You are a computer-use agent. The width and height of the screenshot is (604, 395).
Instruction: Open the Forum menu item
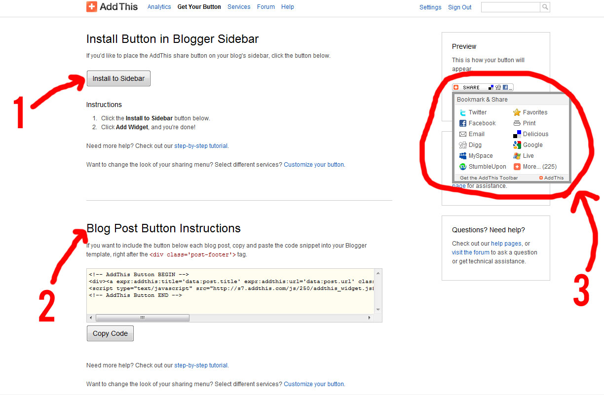click(x=266, y=7)
